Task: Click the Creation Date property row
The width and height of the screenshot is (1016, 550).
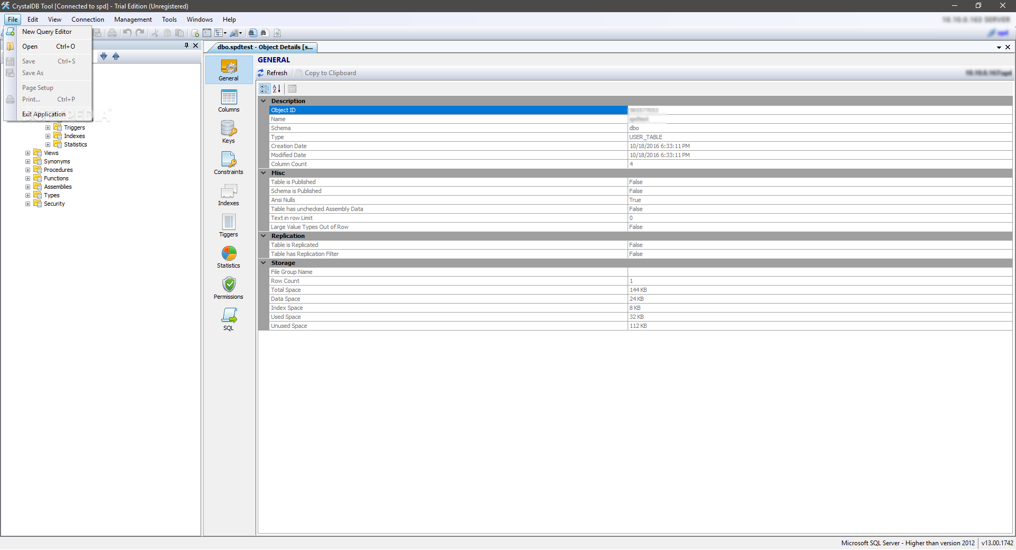Action: pos(640,146)
